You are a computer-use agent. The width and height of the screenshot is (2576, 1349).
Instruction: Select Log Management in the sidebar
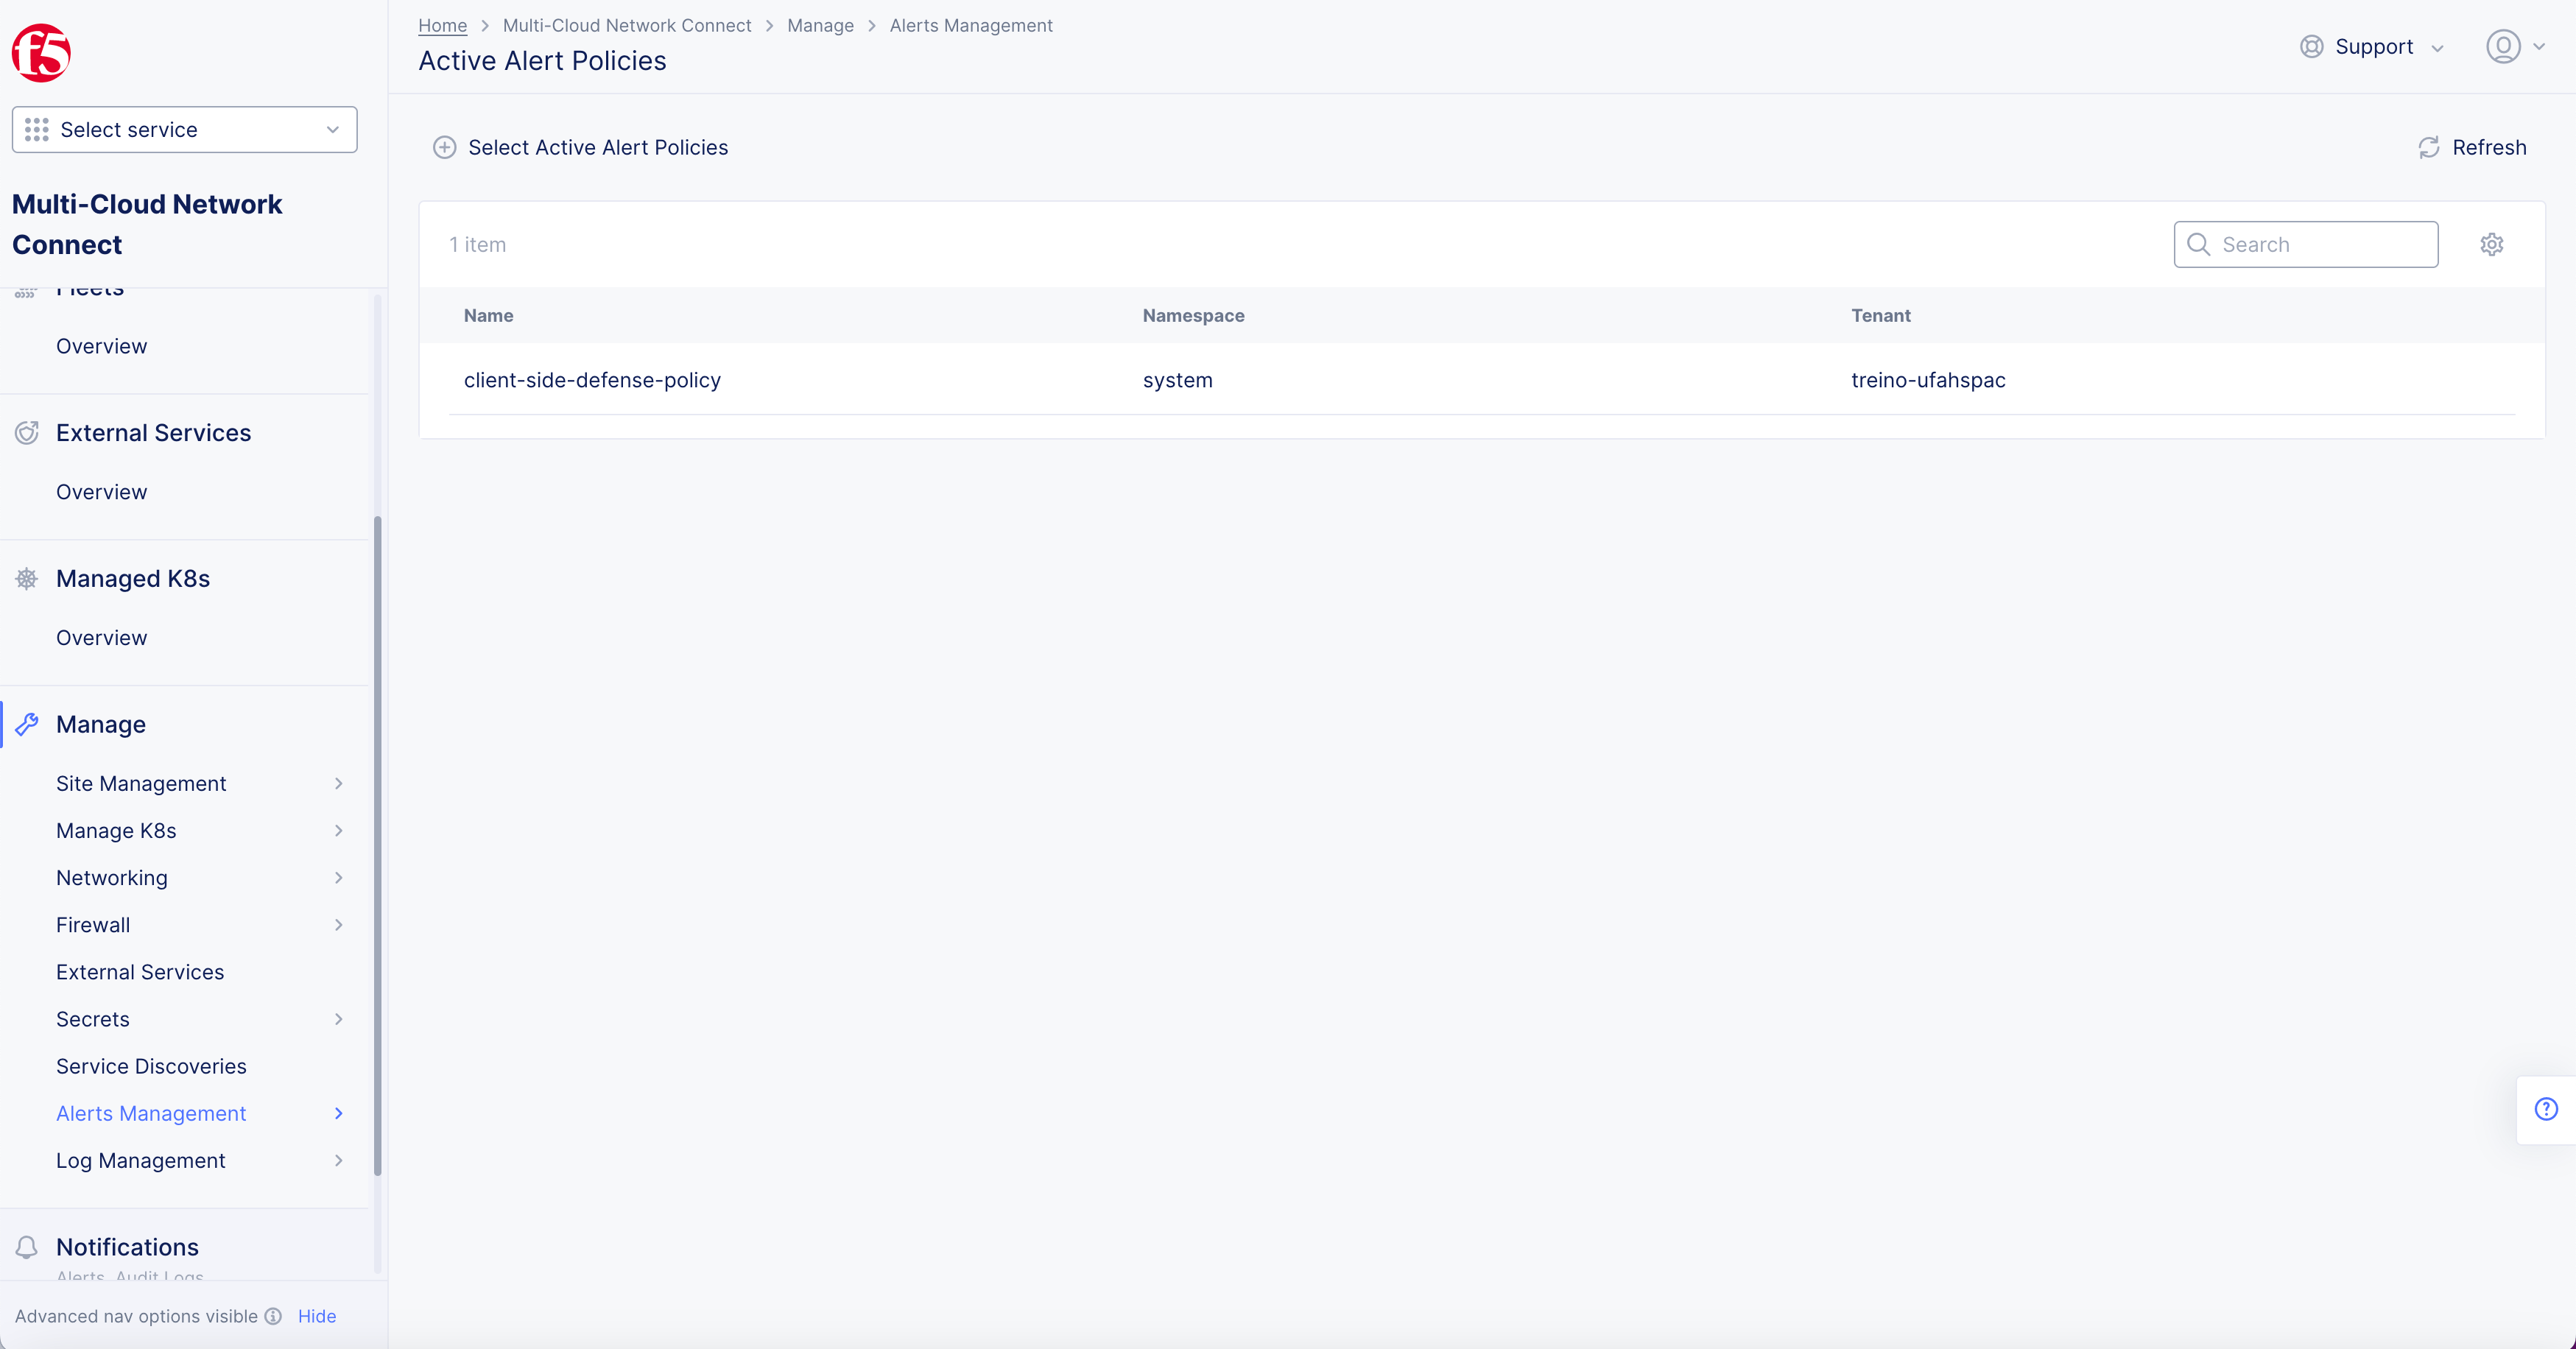pos(140,1160)
